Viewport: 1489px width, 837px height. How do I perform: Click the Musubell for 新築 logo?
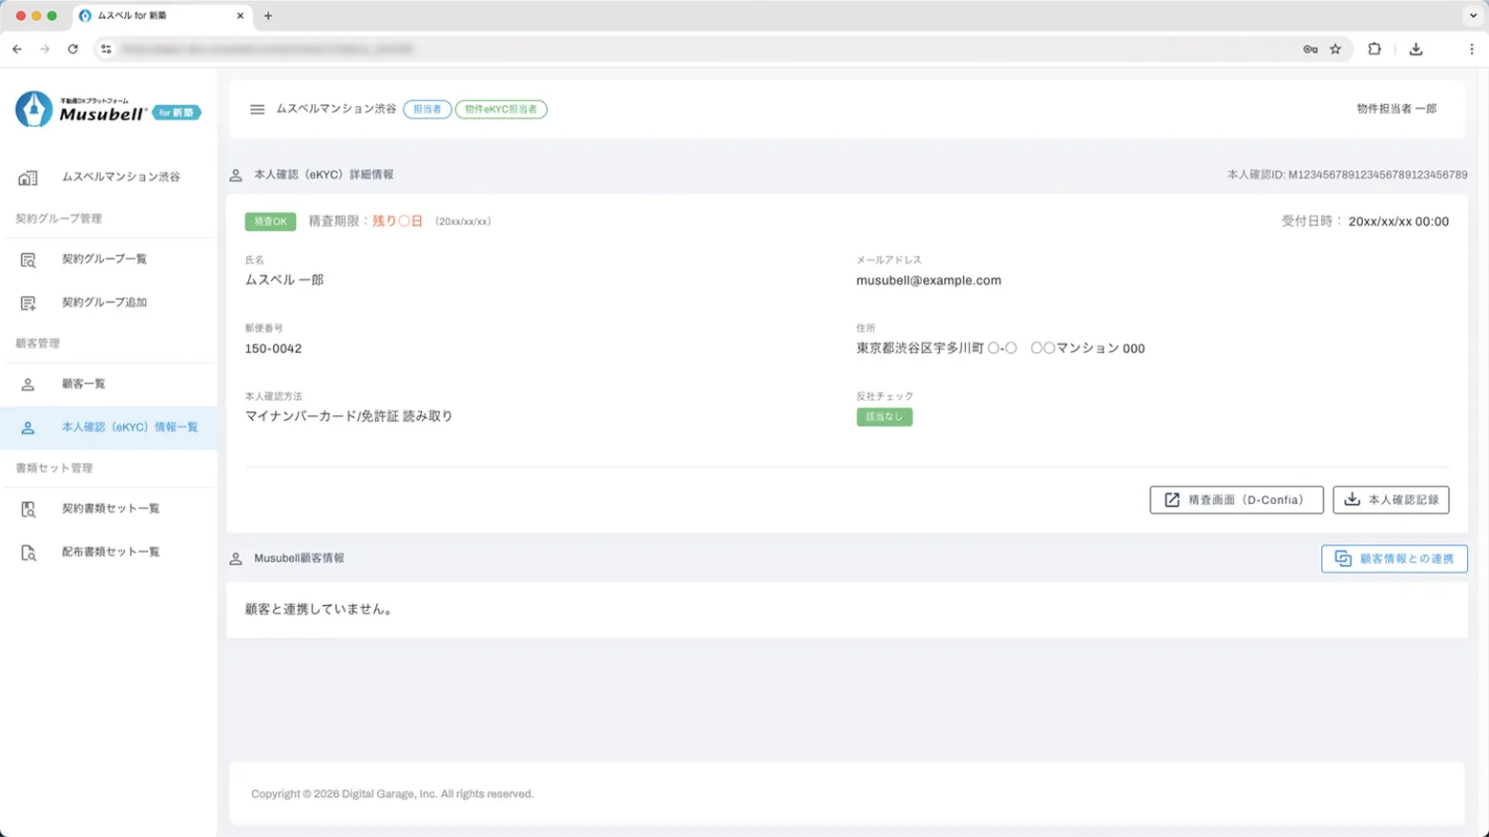pos(108,109)
